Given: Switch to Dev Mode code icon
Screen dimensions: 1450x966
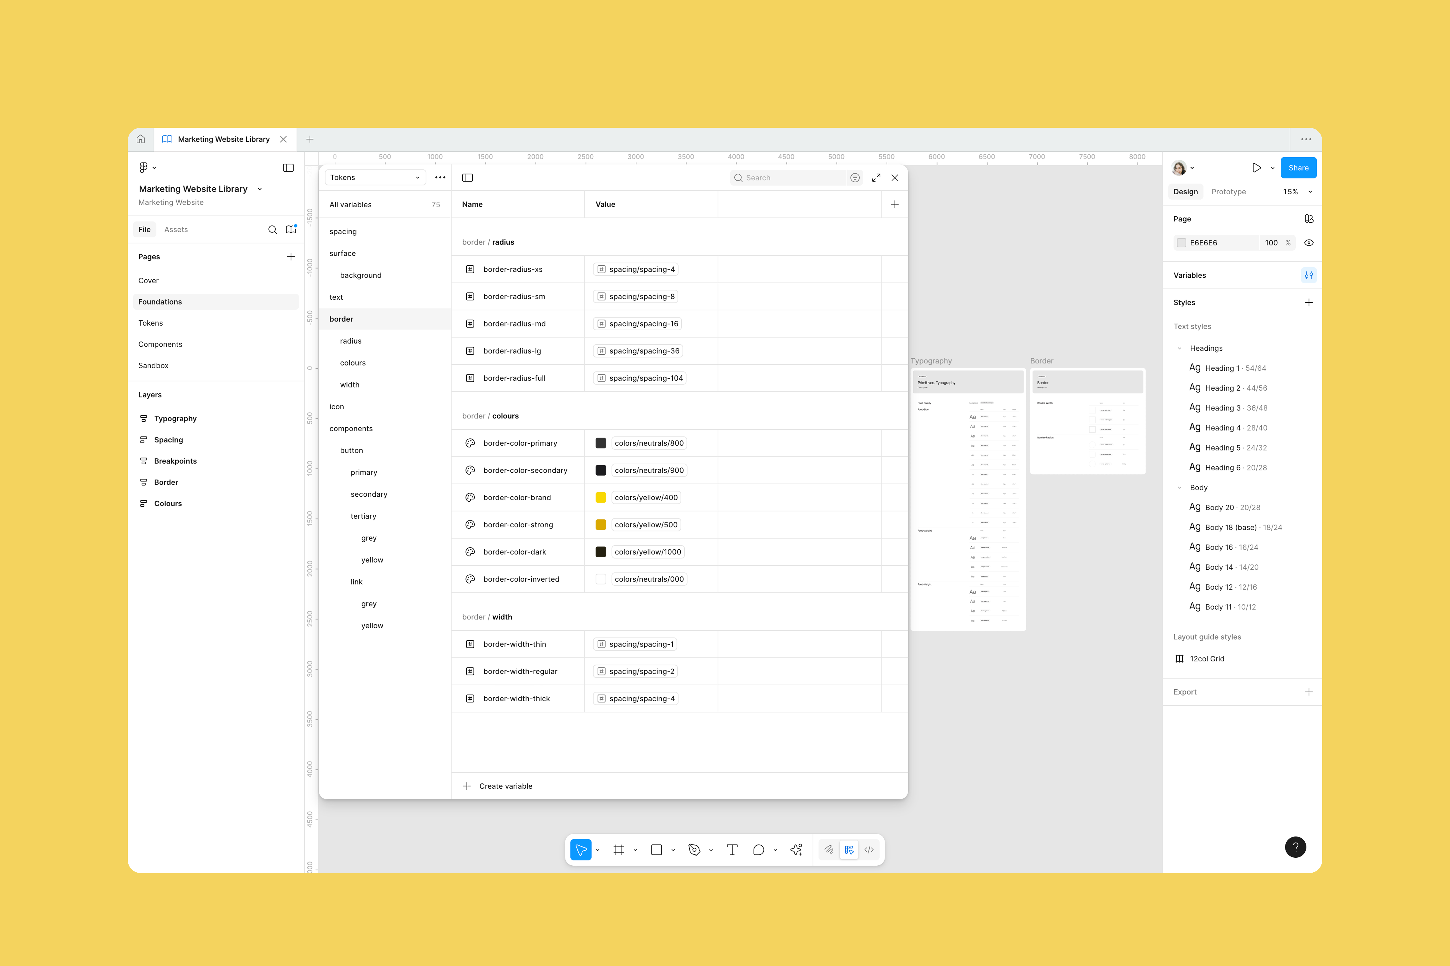Looking at the screenshot, I should pyautogui.click(x=869, y=850).
